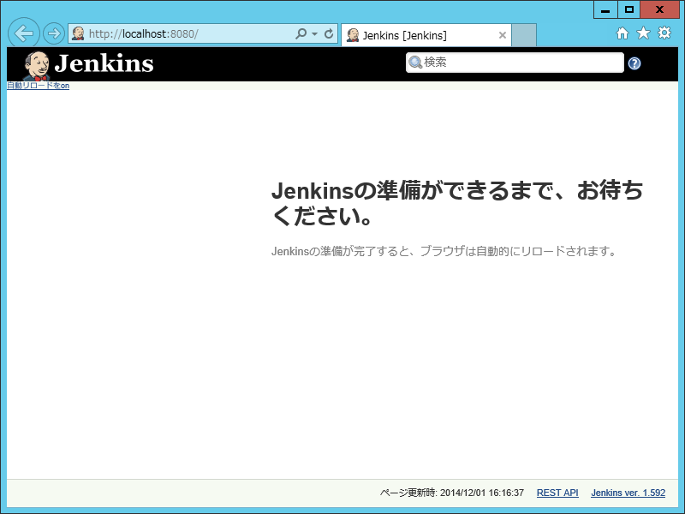Close the browser window
This screenshot has width=685, height=514.
coord(659,9)
